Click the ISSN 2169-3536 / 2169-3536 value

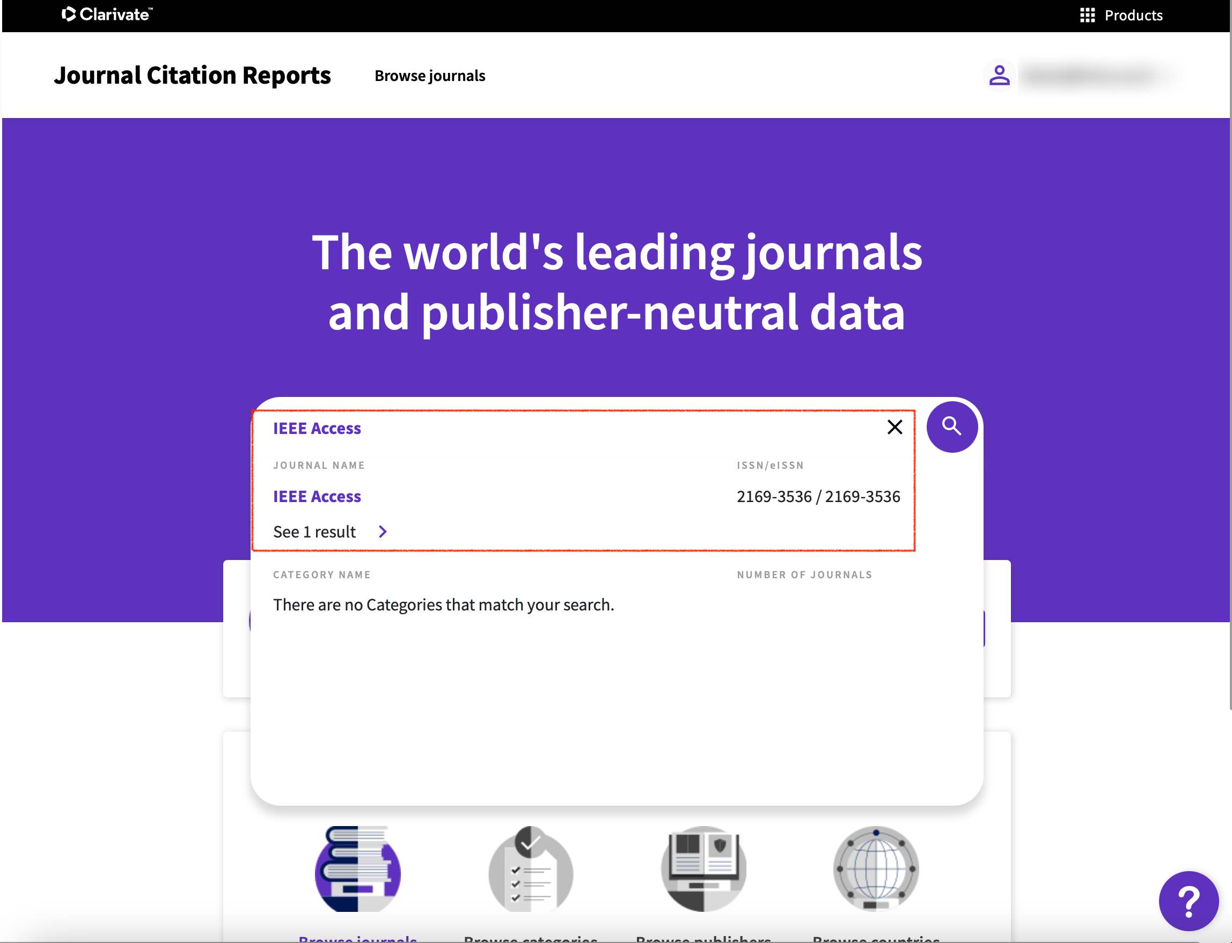(818, 496)
